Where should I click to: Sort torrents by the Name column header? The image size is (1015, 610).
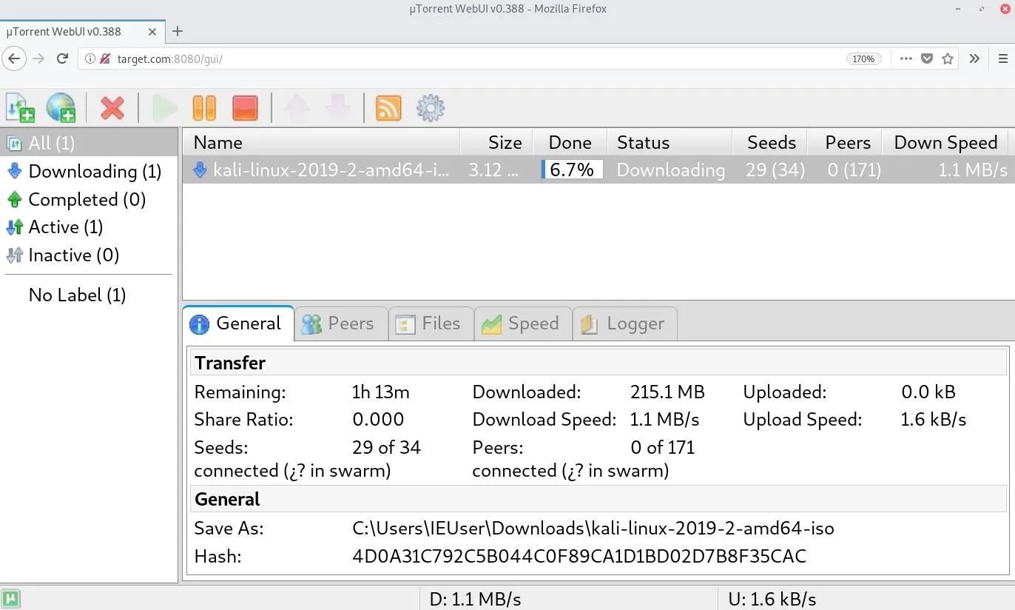click(x=321, y=142)
